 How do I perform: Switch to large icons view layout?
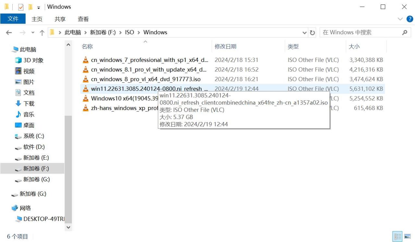[408, 236]
